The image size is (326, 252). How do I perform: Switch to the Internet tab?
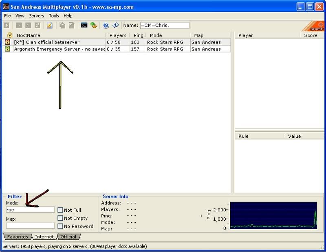point(44,237)
